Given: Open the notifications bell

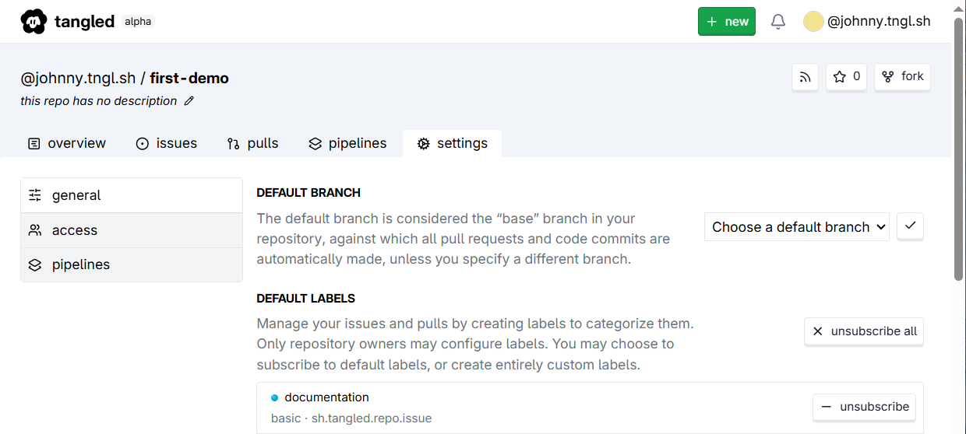Looking at the screenshot, I should coord(777,22).
